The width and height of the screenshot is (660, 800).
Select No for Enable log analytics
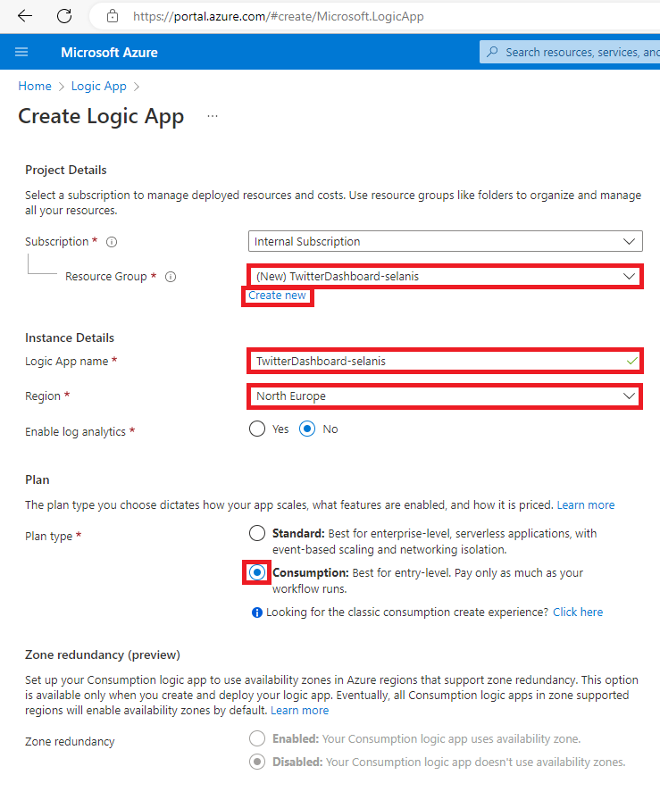click(307, 429)
